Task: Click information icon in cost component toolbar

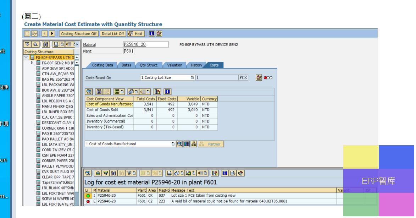Action: 167,92
